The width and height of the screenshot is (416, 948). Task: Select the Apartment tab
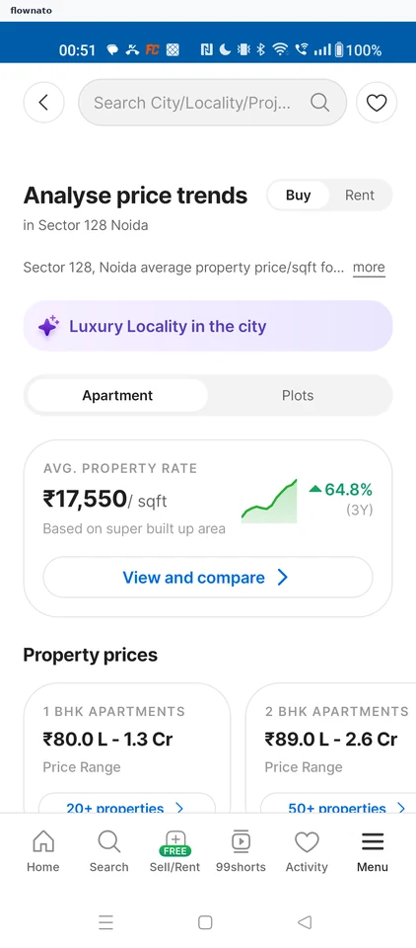pyautogui.click(x=117, y=395)
